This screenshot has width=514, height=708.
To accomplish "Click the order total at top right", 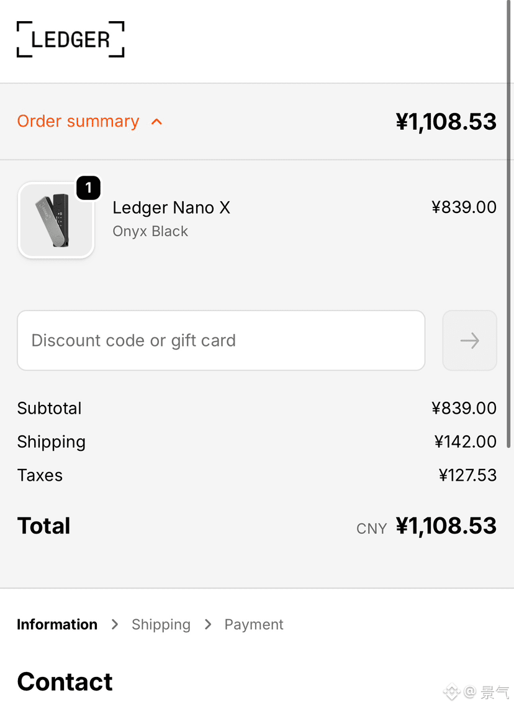I will pos(446,122).
